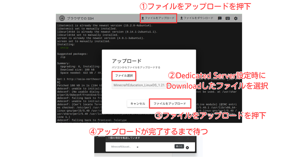Click the ブラウザでの SSH title text
Image resolution: width=297 pixels, height=167 pixels.
point(80,18)
